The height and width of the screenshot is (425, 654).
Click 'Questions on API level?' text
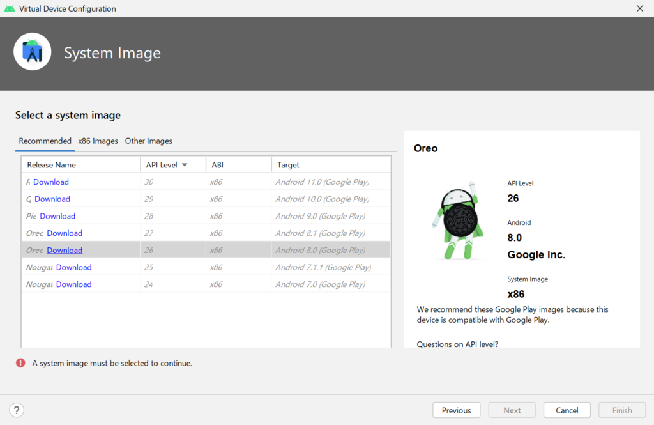click(457, 344)
